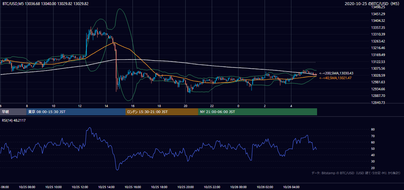The image size is (404, 190).
Task: Click price level 13310.39 on axis
Action: (378, 34)
